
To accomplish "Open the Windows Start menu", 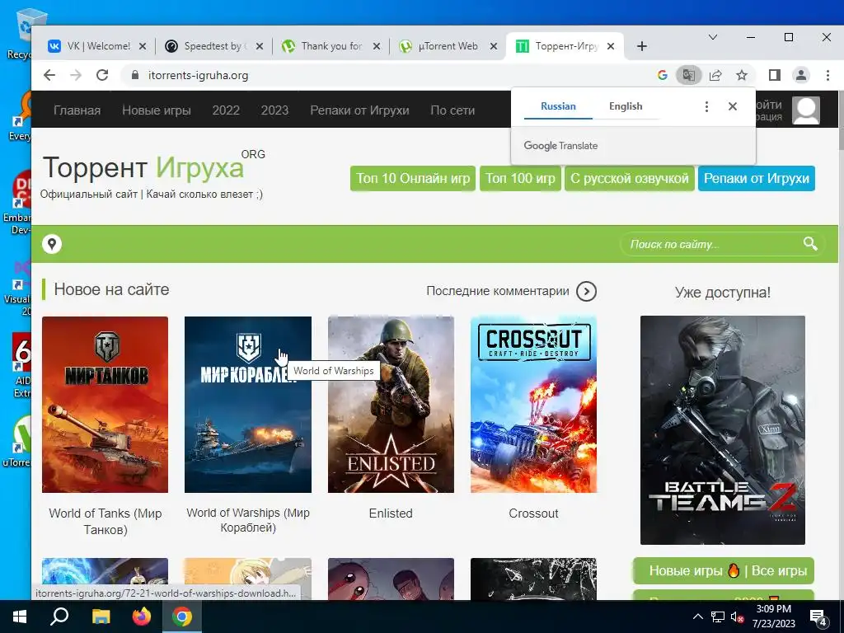I will (x=20, y=617).
